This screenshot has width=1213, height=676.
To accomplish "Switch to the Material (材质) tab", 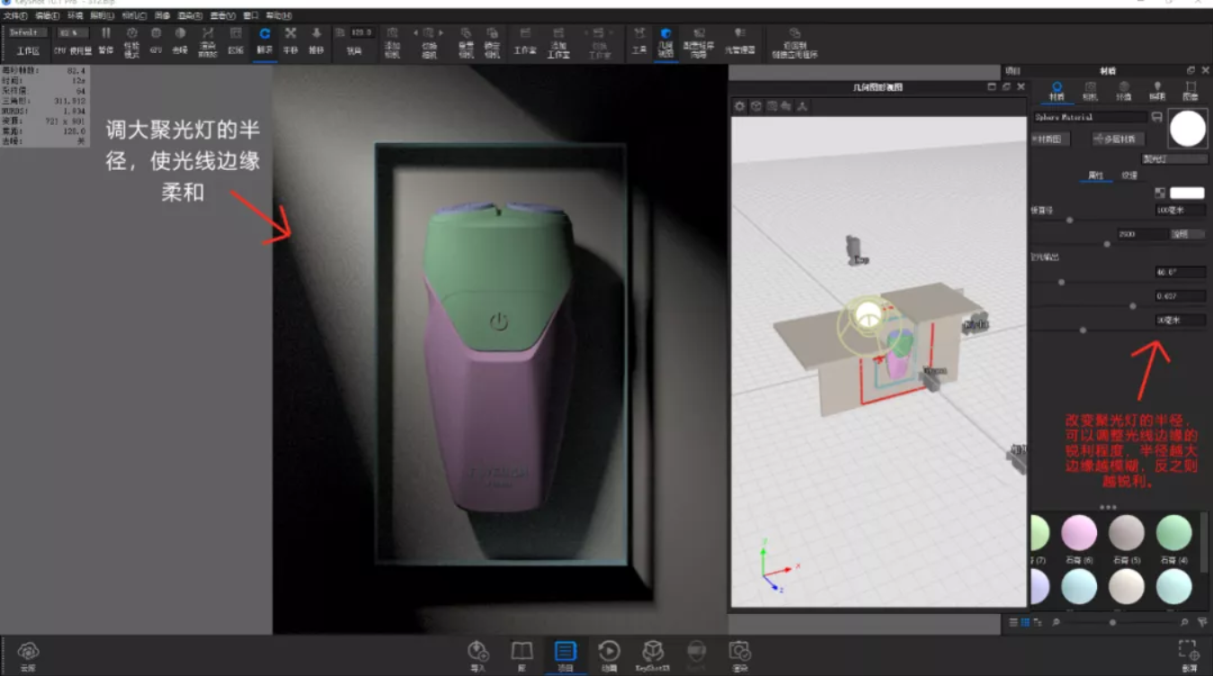I will pyautogui.click(x=1057, y=91).
